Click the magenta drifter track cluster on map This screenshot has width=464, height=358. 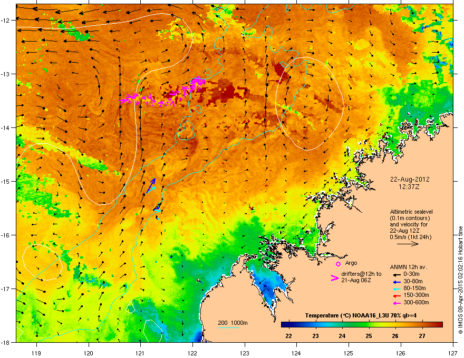tap(163, 92)
